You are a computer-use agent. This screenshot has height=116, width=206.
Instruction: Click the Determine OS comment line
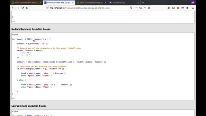pyautogui.click(x=42, y=66)
